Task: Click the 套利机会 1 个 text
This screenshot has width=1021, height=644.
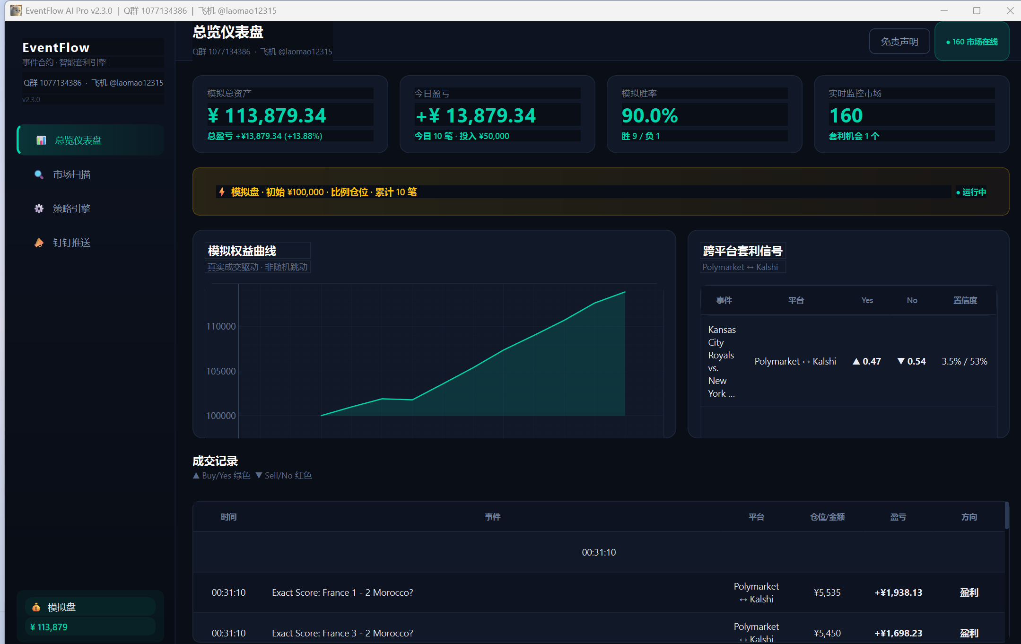Action: pos(854,136)
